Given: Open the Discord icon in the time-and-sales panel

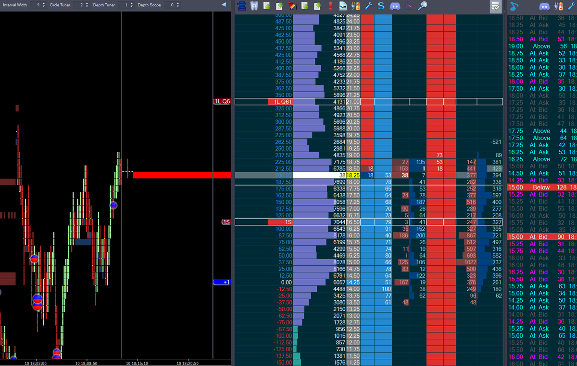Looking at the screenshot, I should click(544, 6).
